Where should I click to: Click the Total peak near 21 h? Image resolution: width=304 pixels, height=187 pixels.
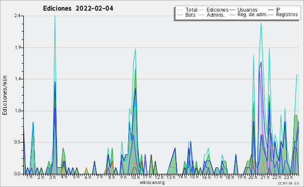(261, 23)
